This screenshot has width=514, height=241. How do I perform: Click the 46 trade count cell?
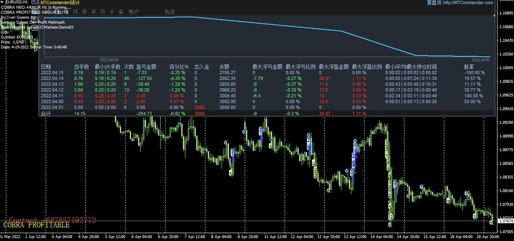(127, 78)
